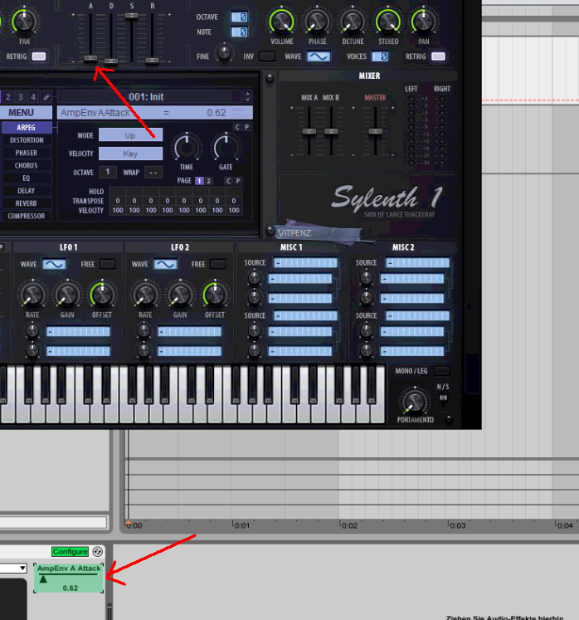579x620 pixels.
Task: Click the Octave value field under arpeggiator
Action: (108, 172)
